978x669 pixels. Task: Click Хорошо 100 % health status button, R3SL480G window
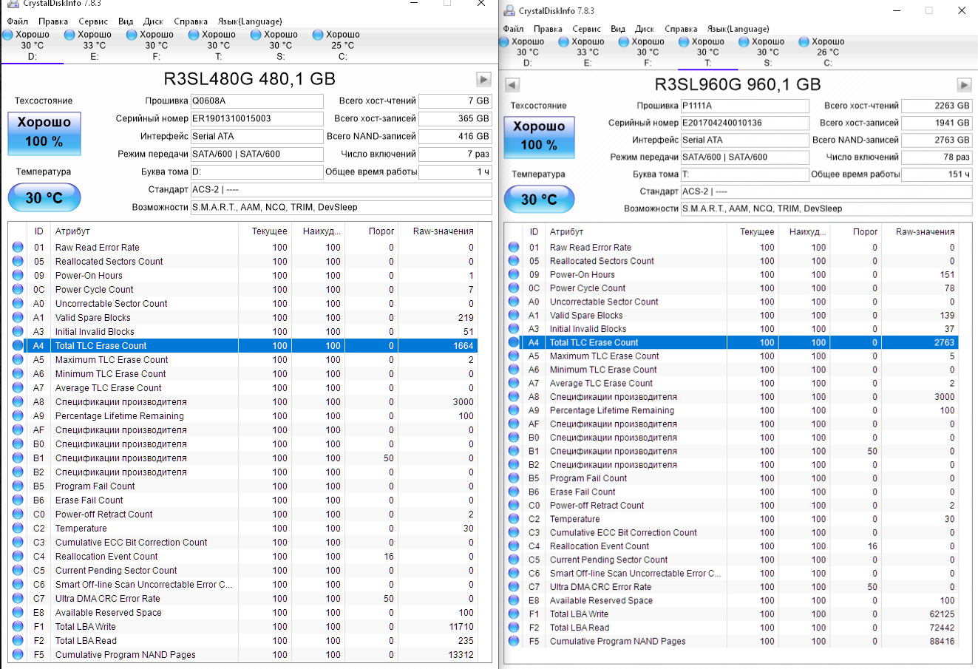(x=44, y=134)
